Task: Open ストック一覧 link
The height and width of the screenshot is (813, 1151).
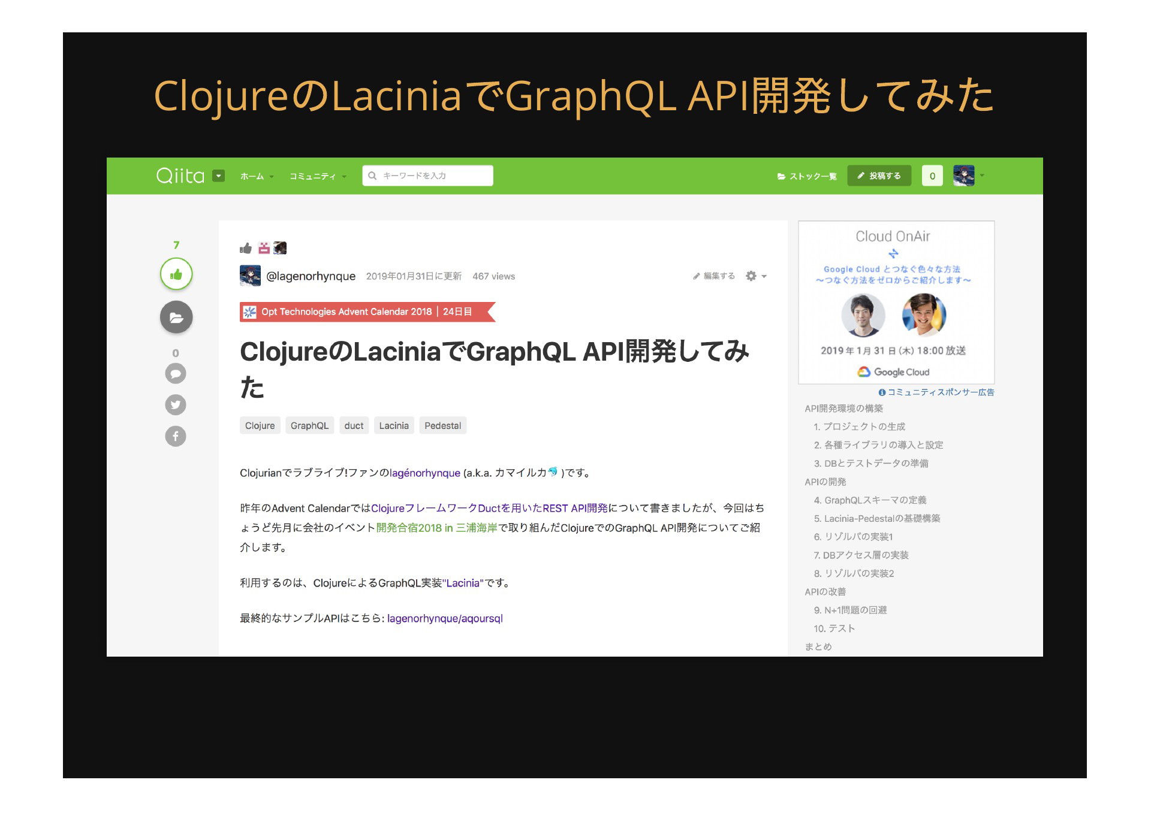Action: (807, 176)
